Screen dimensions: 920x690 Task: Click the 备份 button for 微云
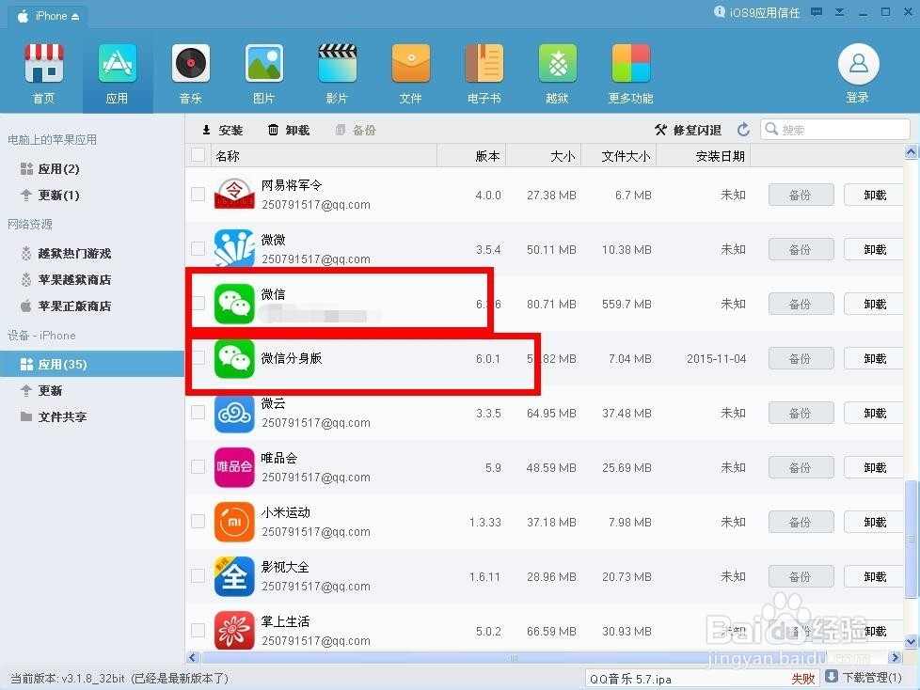(800, 413)
